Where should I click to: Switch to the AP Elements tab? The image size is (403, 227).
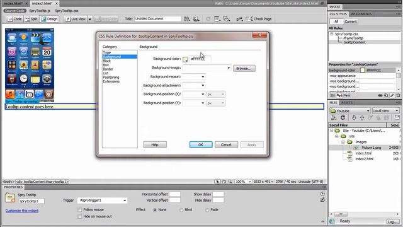click(361, 14)
